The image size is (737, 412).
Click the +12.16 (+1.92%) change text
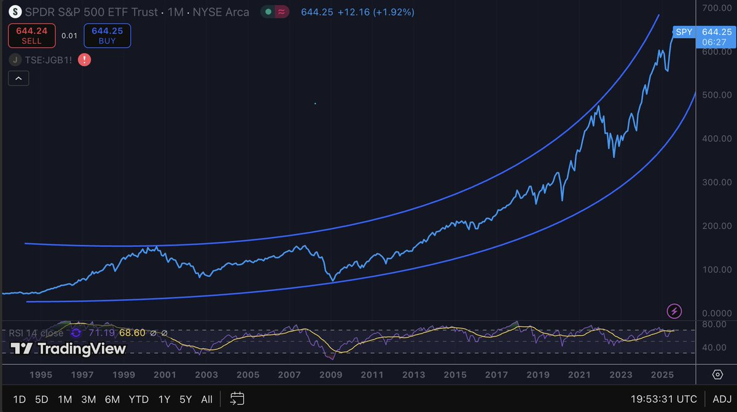click(x=375, y=12)
